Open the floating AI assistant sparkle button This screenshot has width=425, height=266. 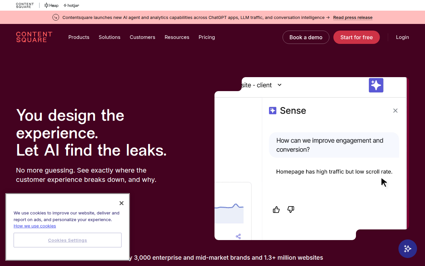click(x=408, y=249)
